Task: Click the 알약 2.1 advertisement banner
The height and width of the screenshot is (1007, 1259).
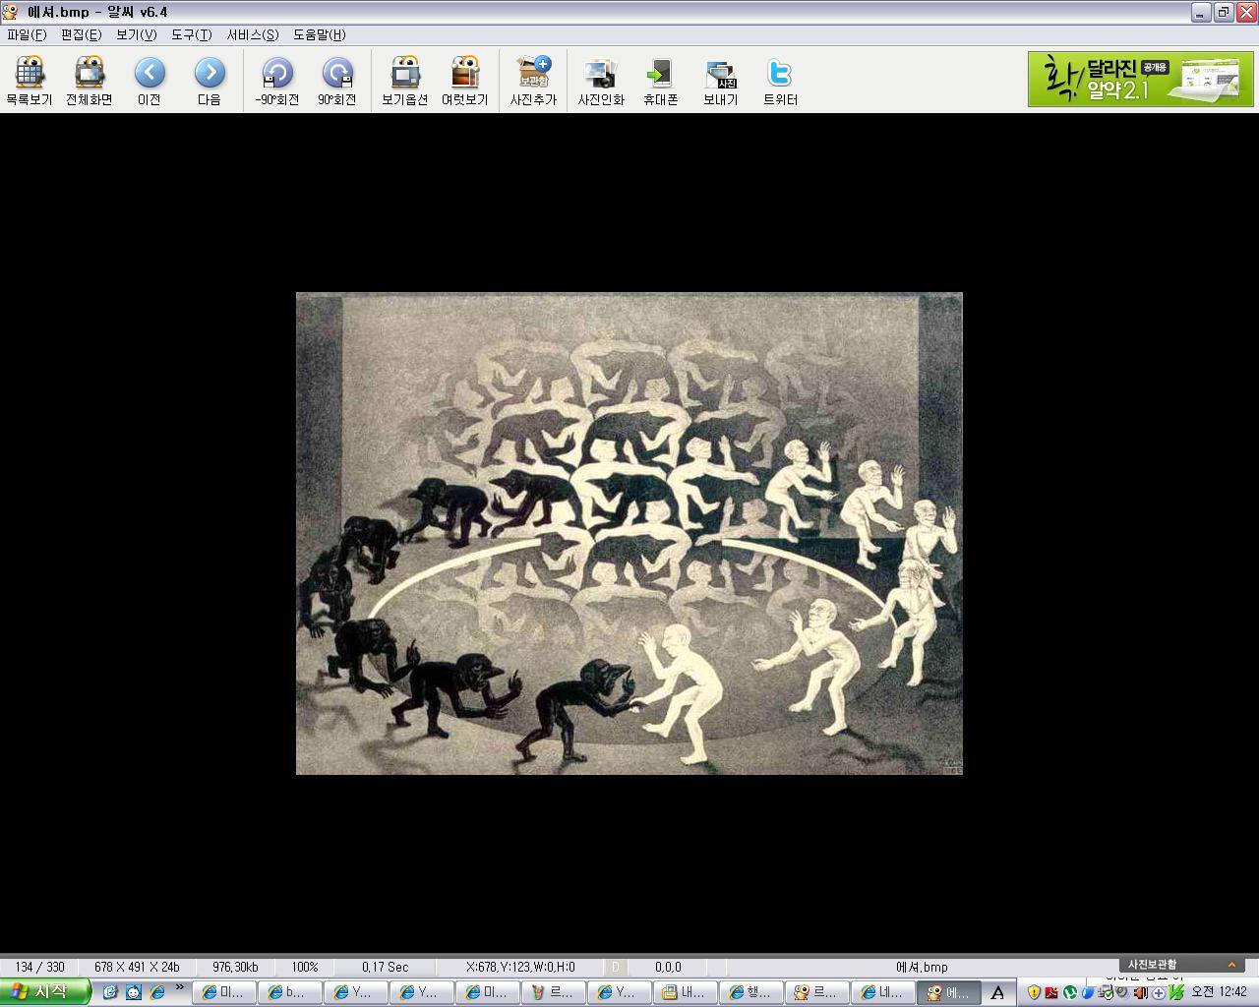Action: (x=1140, y=79)
